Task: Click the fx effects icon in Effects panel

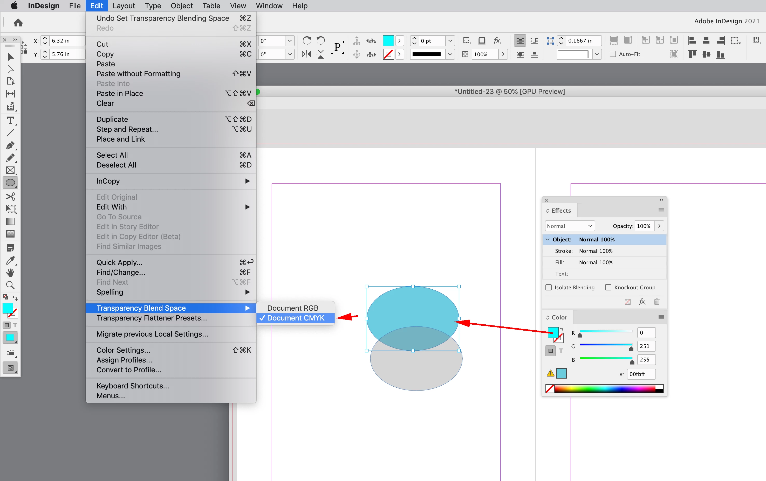Action: pos(642,302)
